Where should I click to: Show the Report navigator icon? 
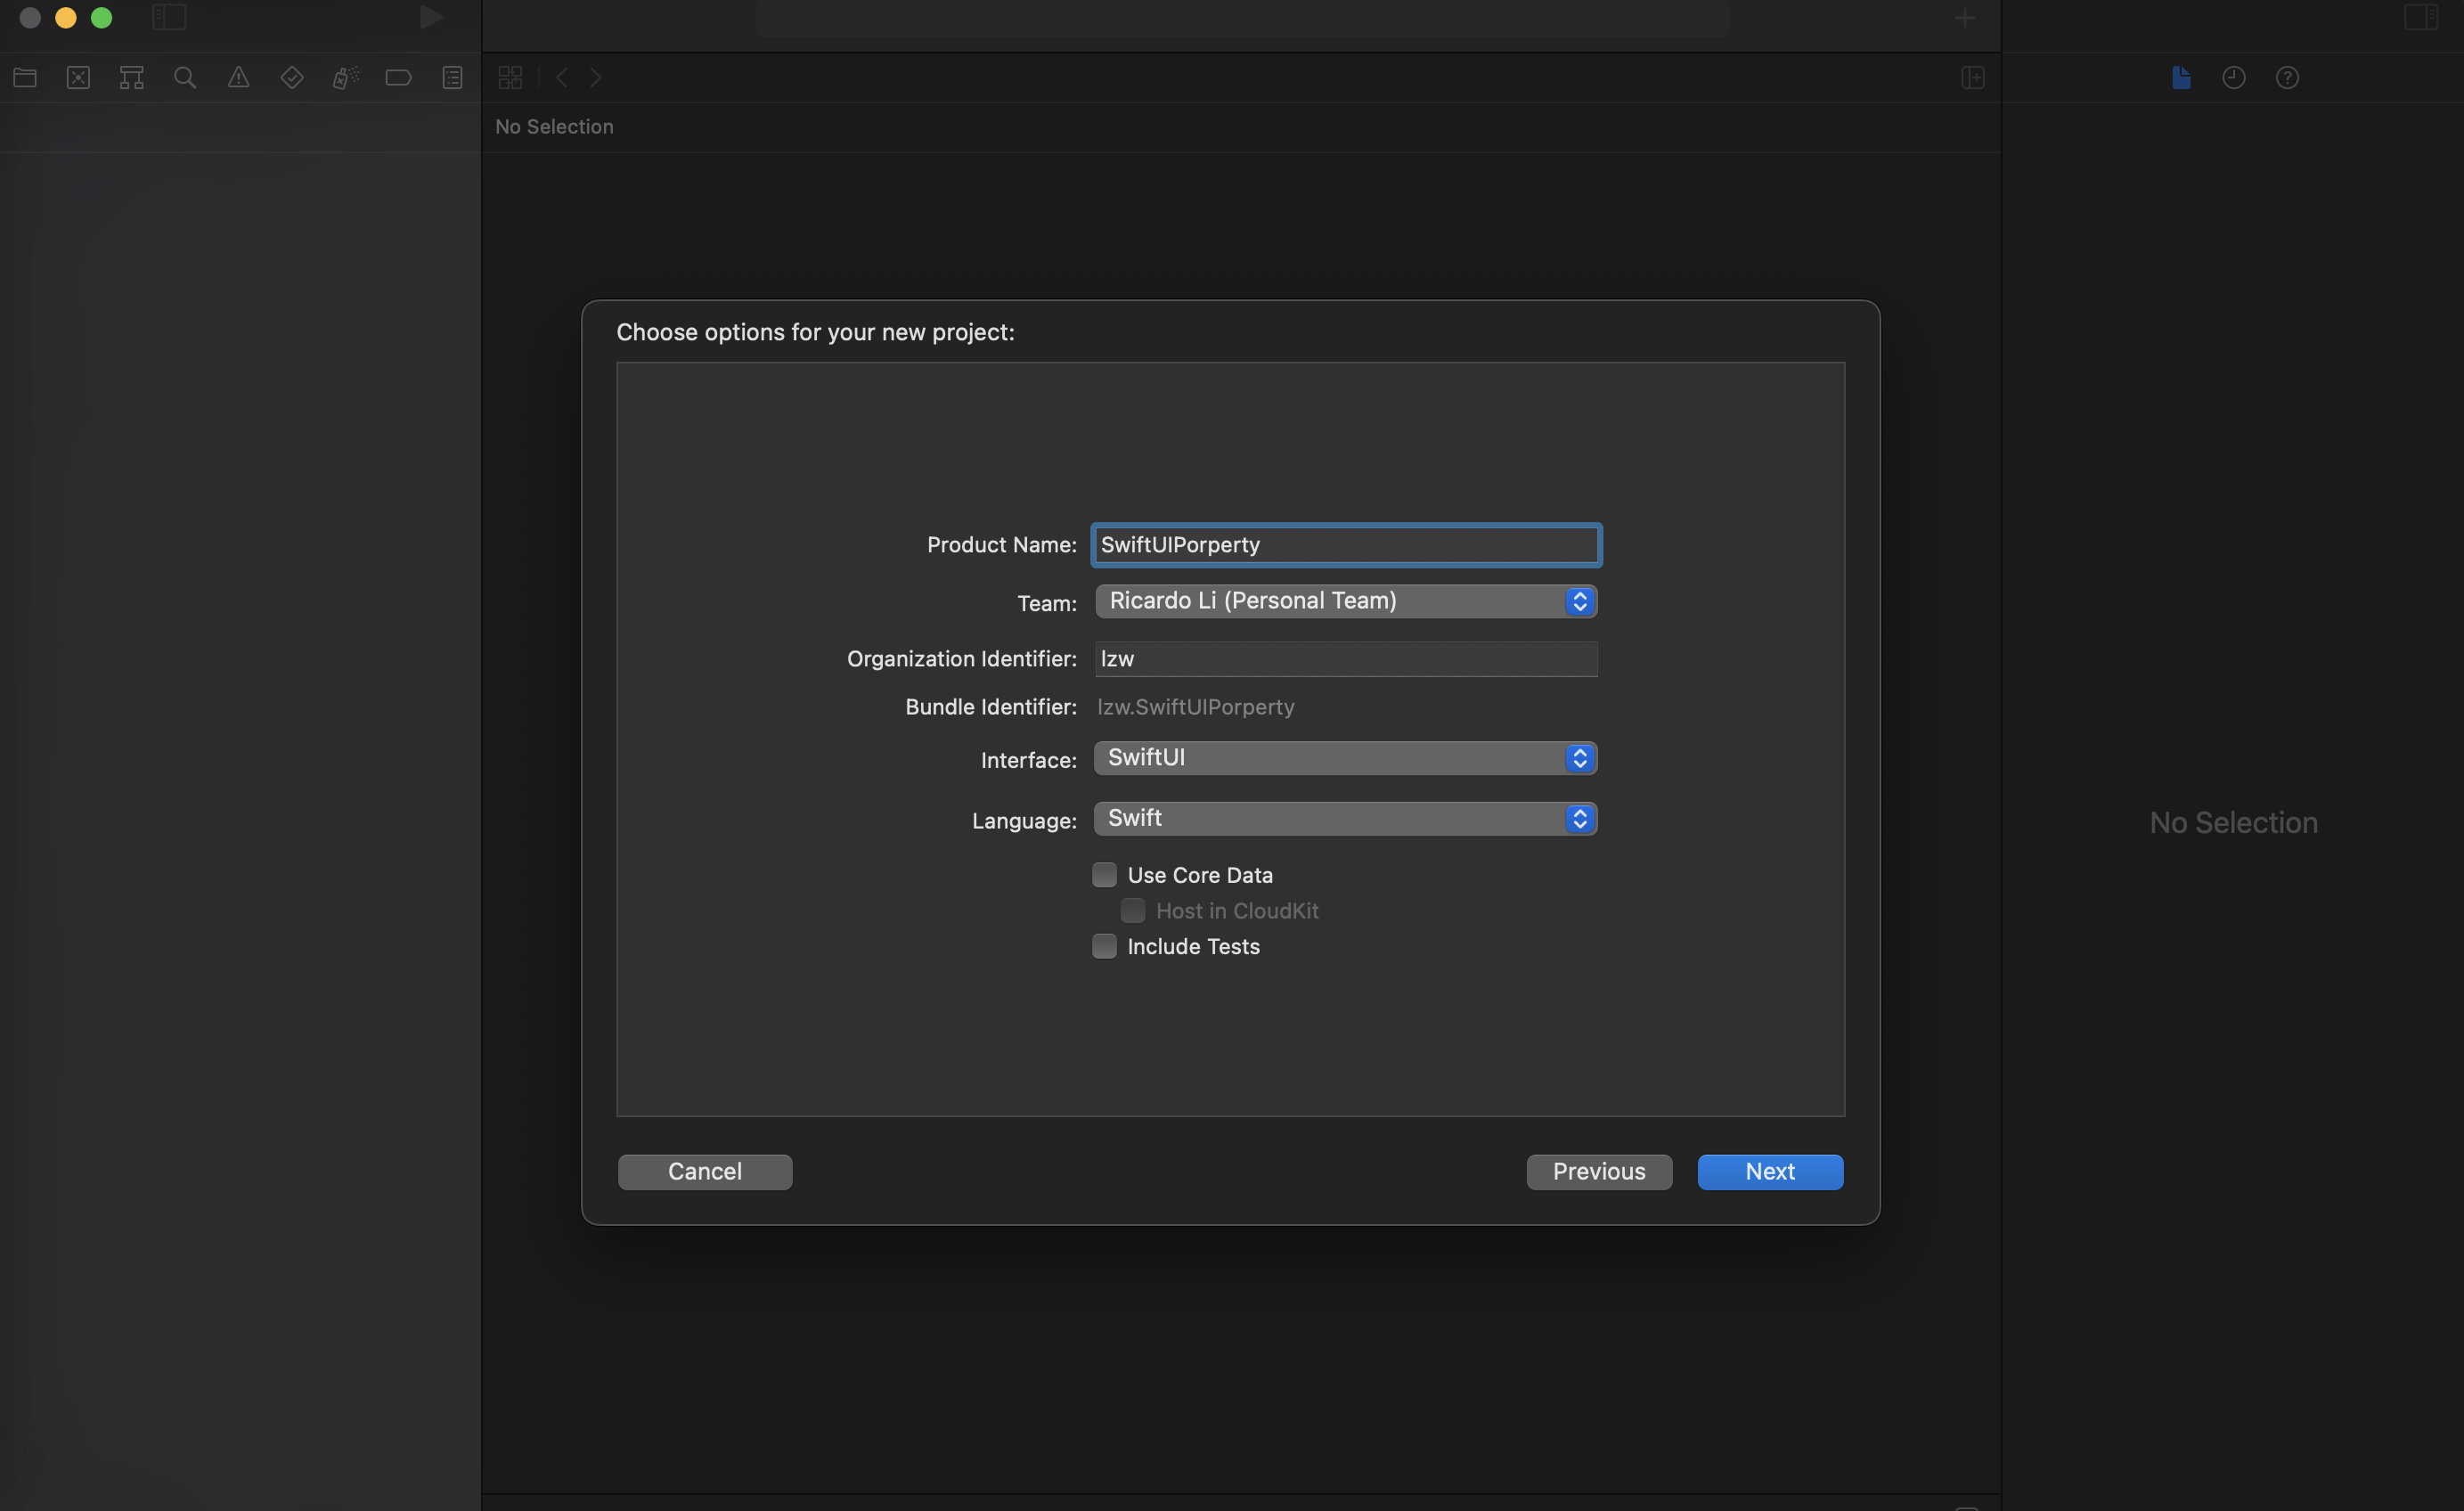click(452, 77)
